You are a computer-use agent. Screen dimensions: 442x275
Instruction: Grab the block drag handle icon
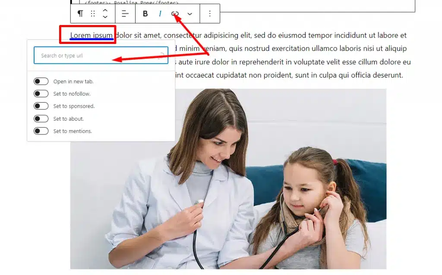(x=92, y=13)
